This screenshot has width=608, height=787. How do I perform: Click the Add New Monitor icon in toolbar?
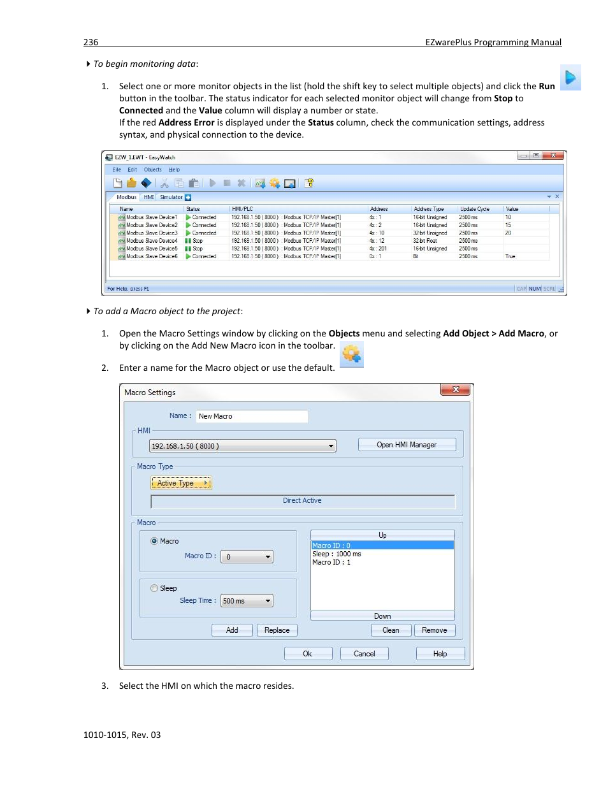tap(260, 184)
